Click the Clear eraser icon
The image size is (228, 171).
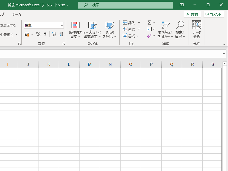coord(149,36)
